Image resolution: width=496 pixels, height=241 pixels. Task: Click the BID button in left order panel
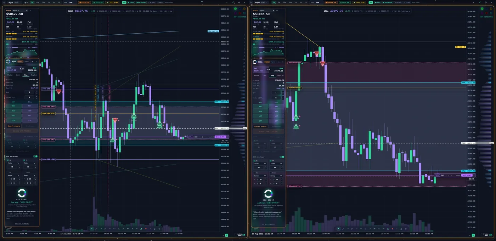(14, 111)
